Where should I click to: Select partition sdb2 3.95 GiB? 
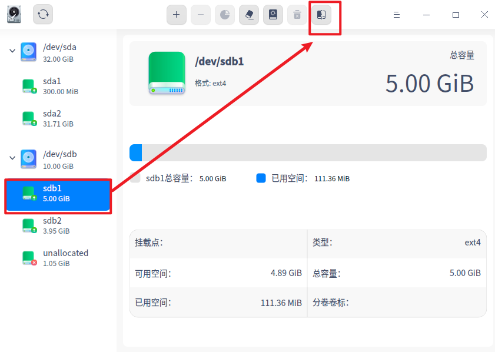tap(58, 225)
